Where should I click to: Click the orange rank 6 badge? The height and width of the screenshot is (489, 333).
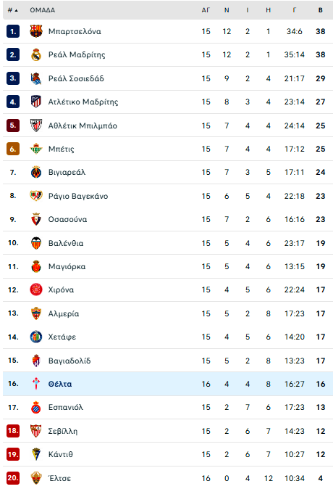pos(13,149)
